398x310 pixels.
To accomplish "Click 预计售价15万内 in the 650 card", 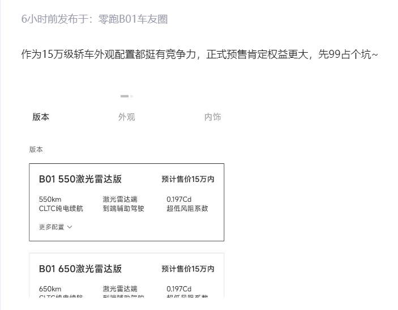I will (188, 269).
